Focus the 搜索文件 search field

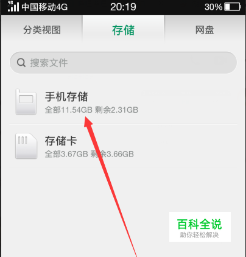(x=123, y=63)
